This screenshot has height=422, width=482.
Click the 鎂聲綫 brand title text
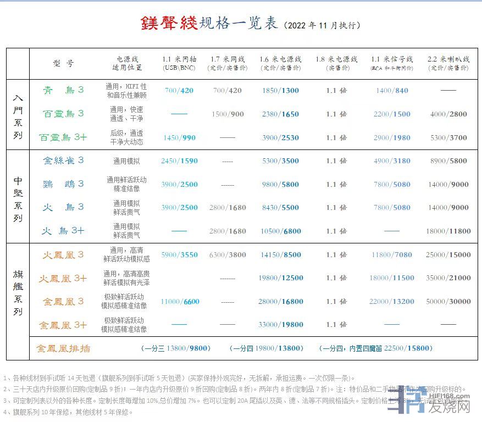click(x=169, y=23)
